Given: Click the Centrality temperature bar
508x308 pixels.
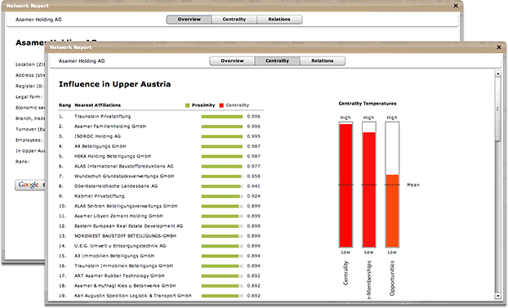Looking at the screenshot, I should [345, 185].
